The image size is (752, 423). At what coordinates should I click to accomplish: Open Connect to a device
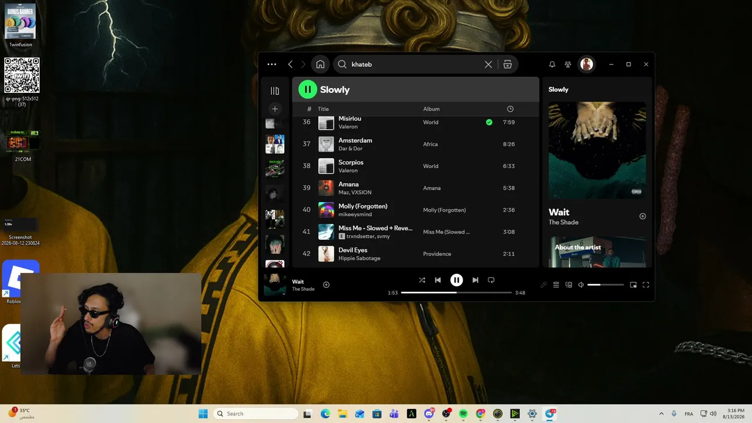coord(569,285)
